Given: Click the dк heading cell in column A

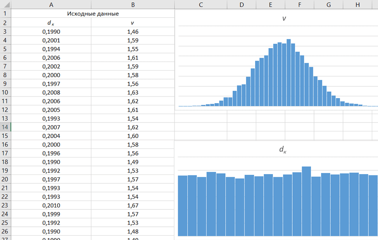Looking at the screenshot, I should [x=51, y=22].
